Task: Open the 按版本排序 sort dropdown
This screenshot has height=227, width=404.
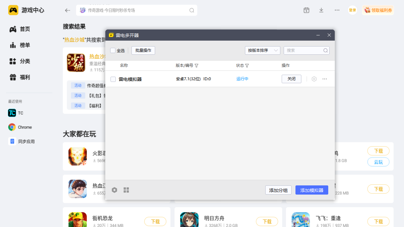Action: [262, 50]
